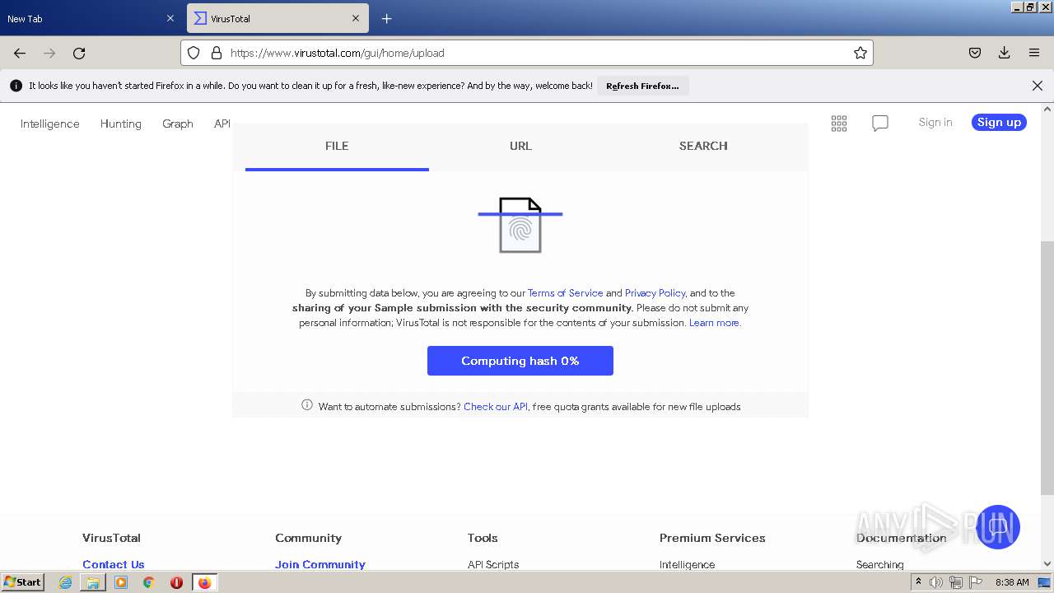Go back to previous page
This screenshot has height=593, width=1054.
click(20, 53)
